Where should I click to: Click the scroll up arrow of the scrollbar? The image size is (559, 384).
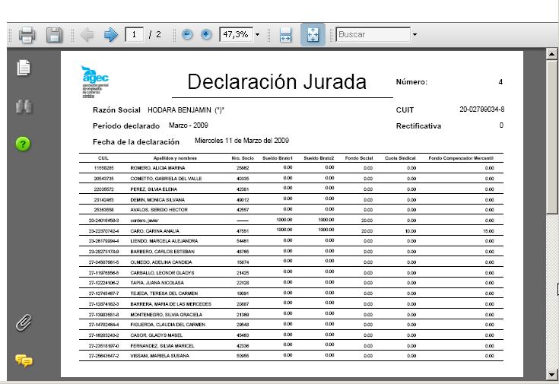(x=551, y=54)
